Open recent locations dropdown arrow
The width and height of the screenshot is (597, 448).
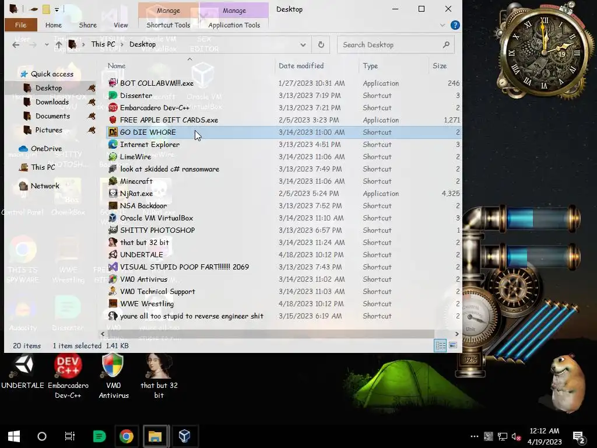tap(47, 45)
